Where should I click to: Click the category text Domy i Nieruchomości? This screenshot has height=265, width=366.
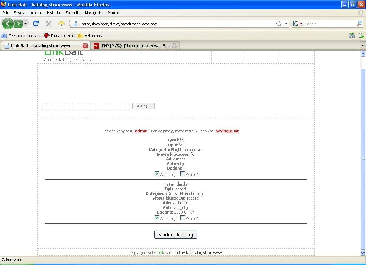[x=186, y=194]
